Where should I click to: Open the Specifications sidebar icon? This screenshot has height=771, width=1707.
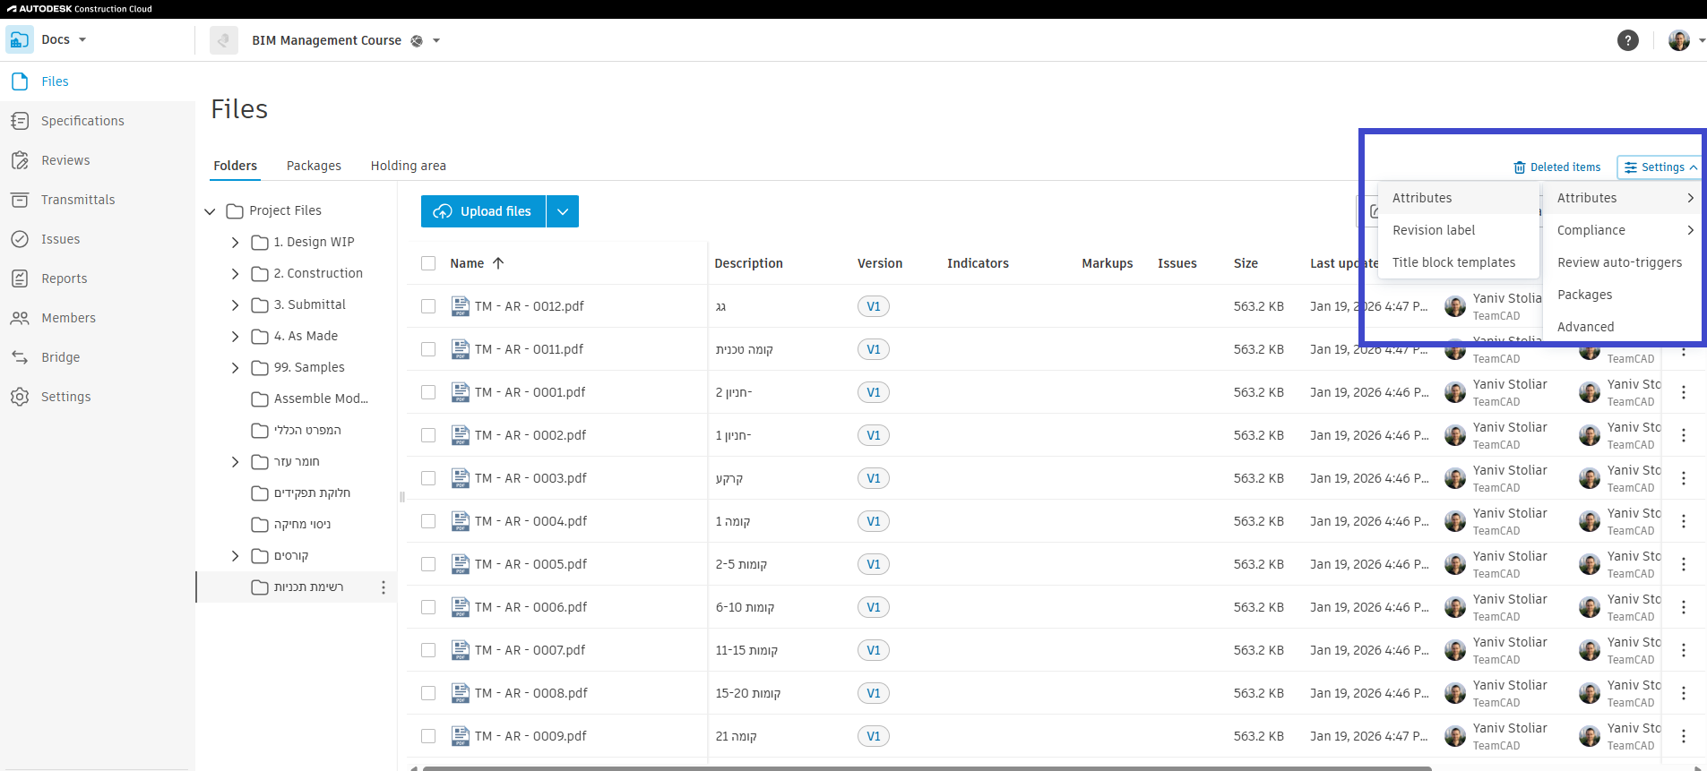pyautogui.click(x=20, y=121)
